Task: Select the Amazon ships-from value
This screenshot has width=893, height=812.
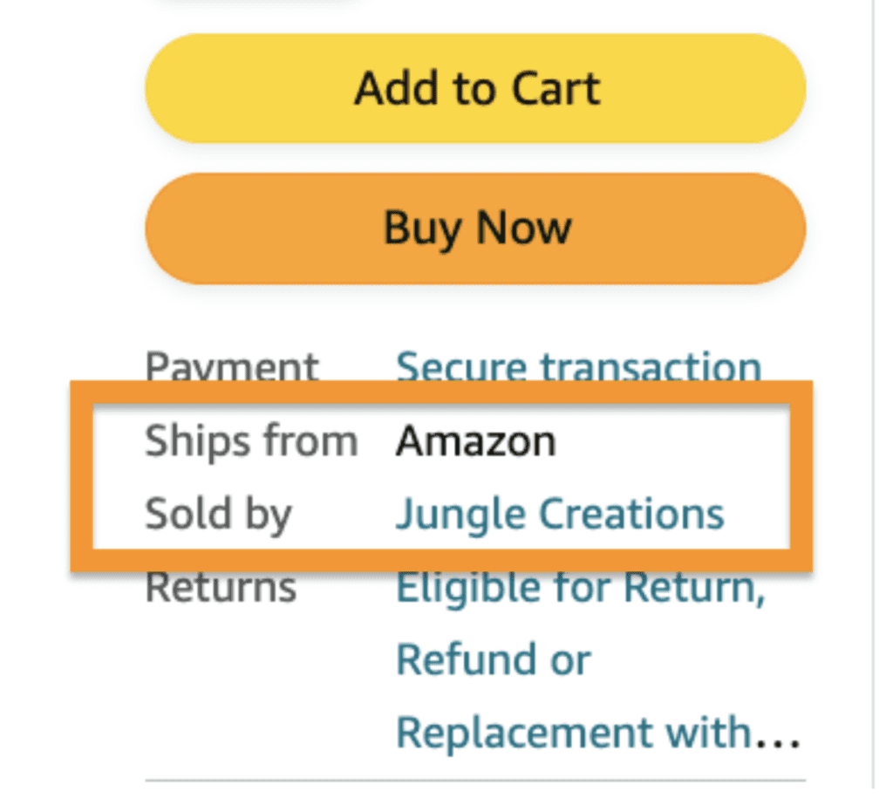Action: click(476, 440)
